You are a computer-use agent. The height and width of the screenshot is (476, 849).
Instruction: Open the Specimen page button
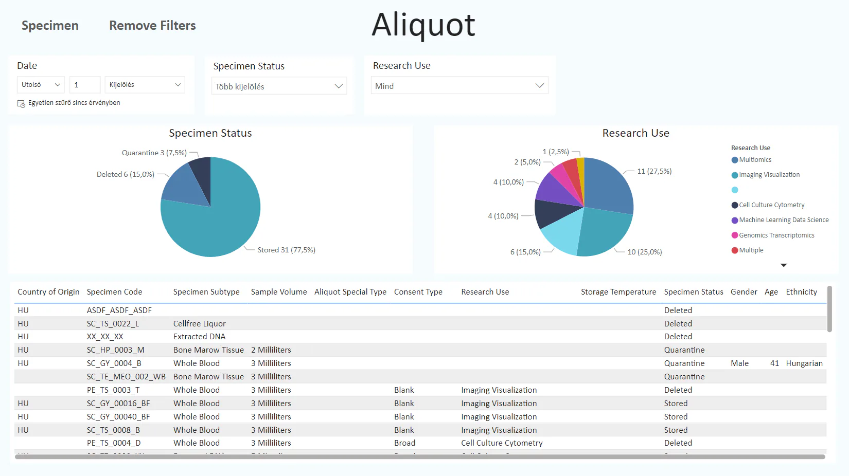[50, 26]
